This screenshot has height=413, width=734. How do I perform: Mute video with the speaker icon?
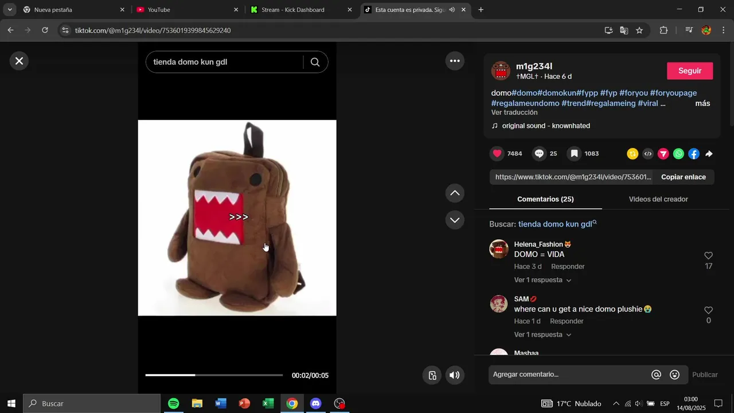pos(454,375)
